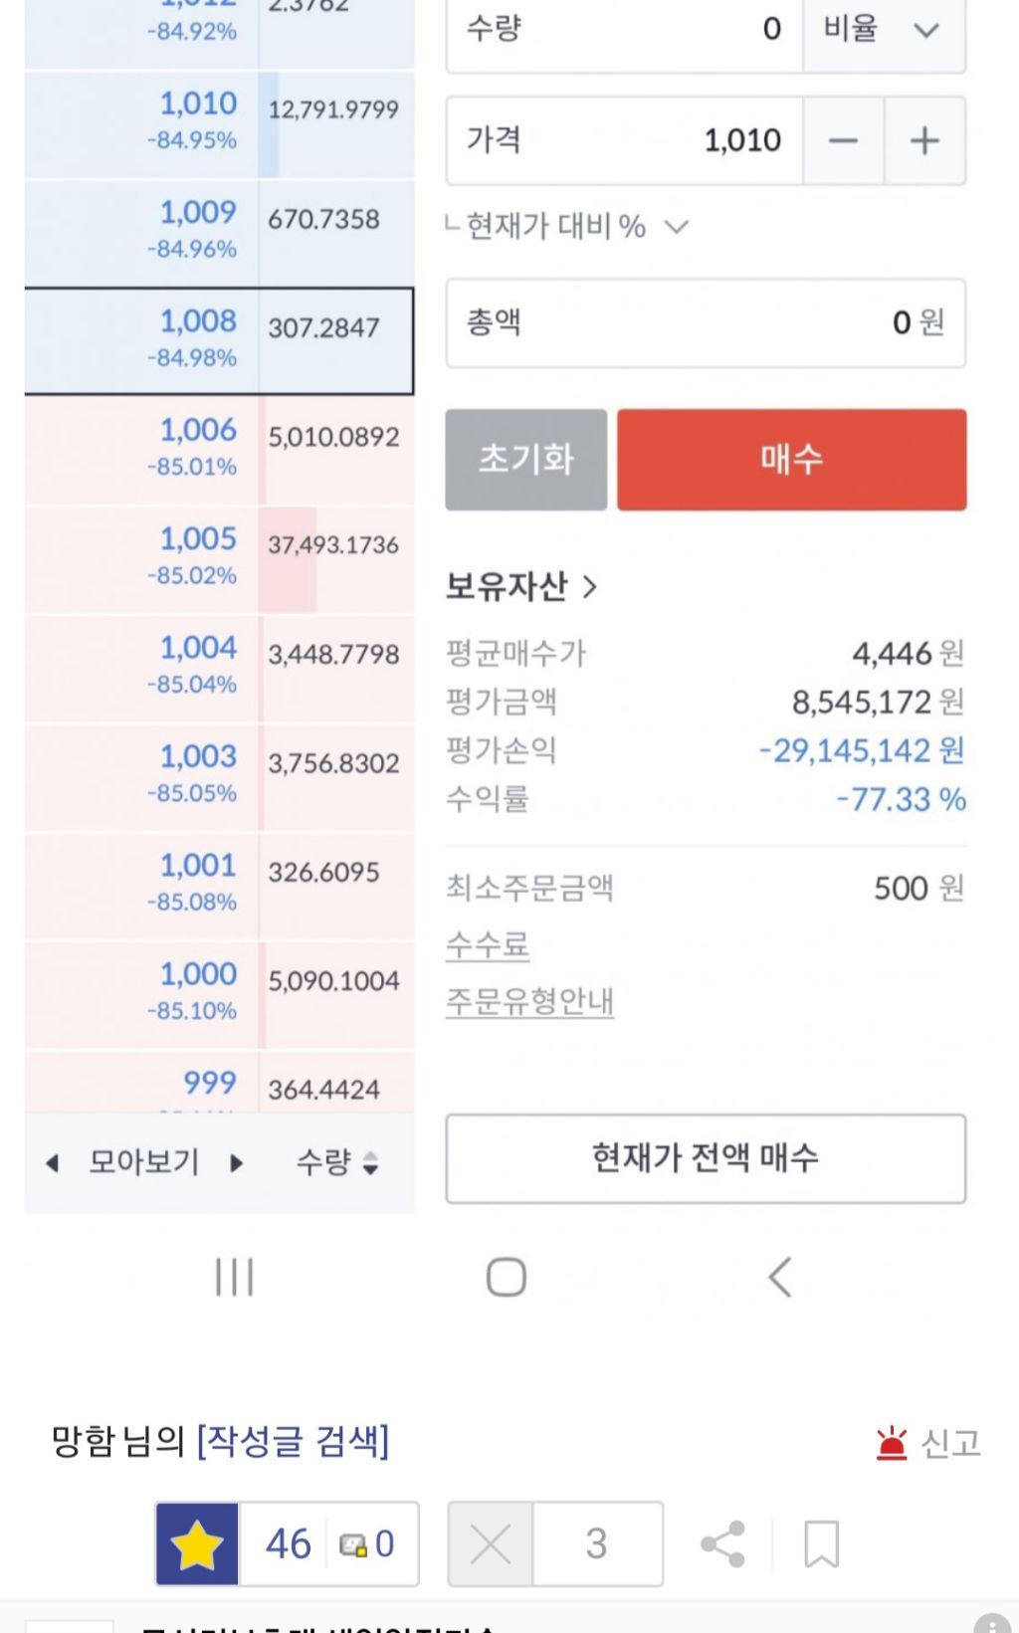Toggle the 수량 sort arrows

(369, 1162)
